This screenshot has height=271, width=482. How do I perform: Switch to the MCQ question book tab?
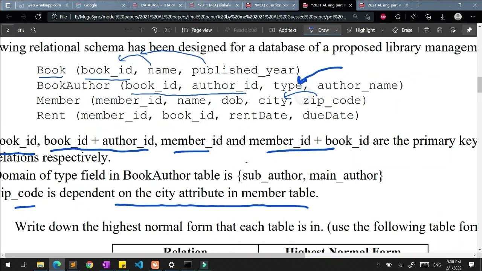pyautogui.click(x=271, y=5)
